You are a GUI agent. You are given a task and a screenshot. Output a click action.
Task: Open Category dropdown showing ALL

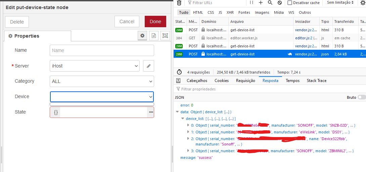coord(102,81)
